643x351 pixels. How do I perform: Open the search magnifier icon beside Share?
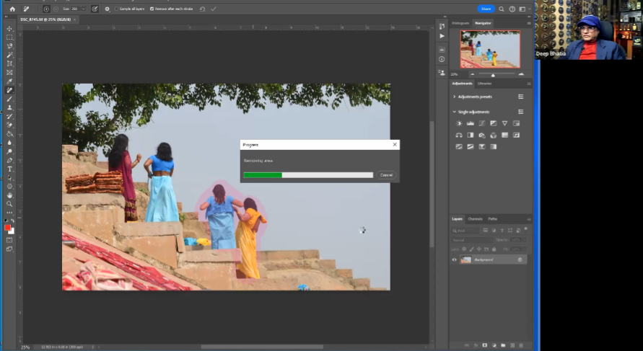click(502, 9)
